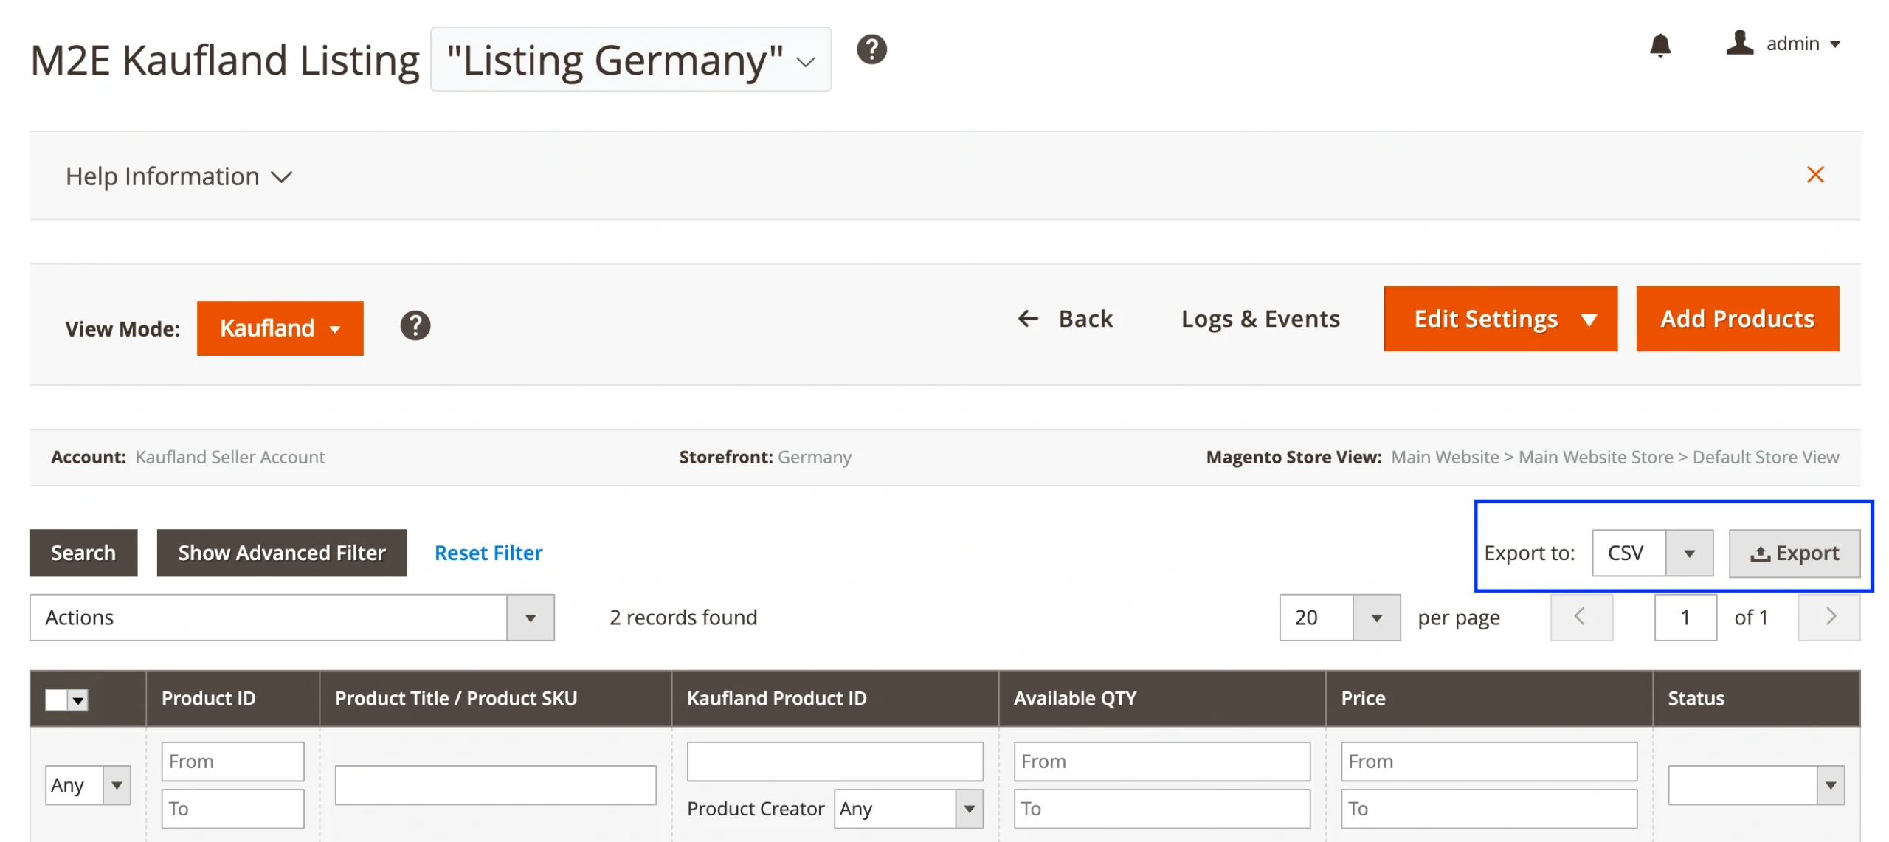Click help icon beside View Mode
This screenshot has width=1889, height=842.
click(x=415, y=325)
